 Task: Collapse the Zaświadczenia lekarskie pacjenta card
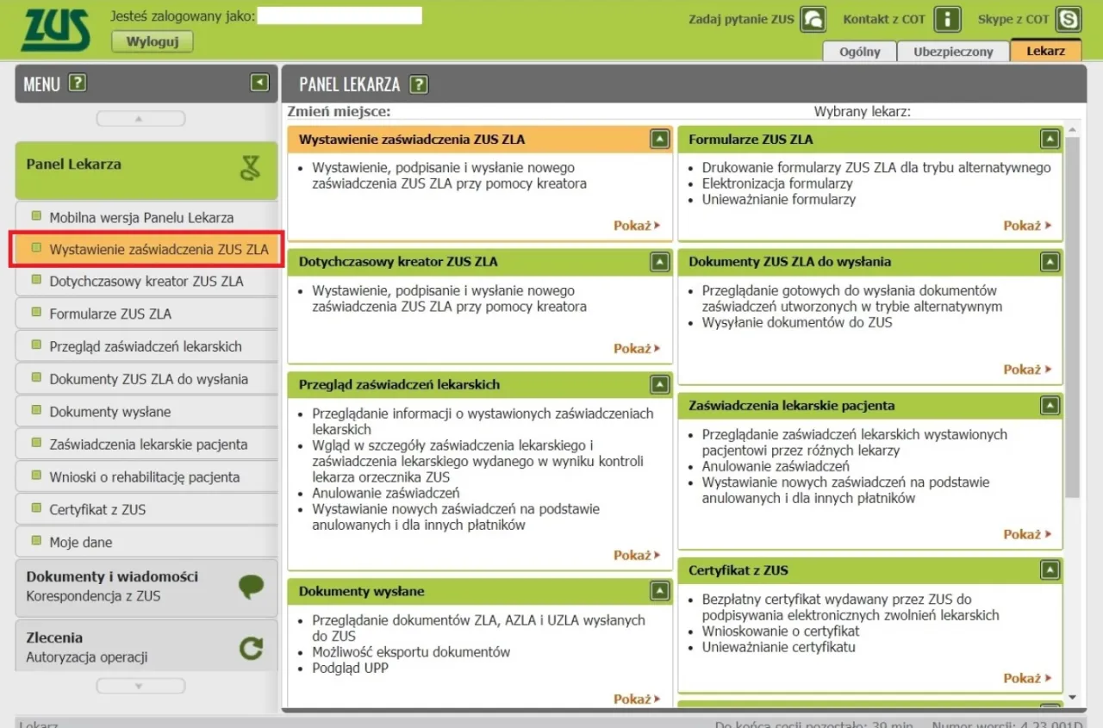[x=1050, y=405]
